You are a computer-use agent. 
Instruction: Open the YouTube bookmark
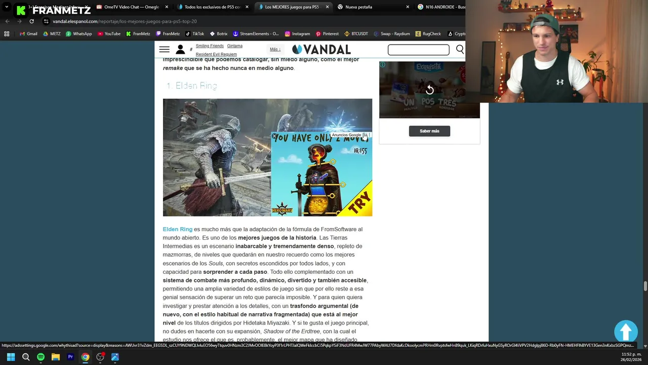click(109, 34)
